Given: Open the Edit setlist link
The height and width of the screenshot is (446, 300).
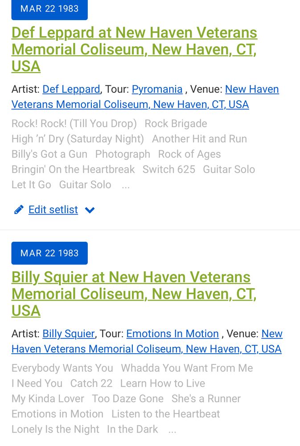Looking at the screenshot, I should 53,210.
